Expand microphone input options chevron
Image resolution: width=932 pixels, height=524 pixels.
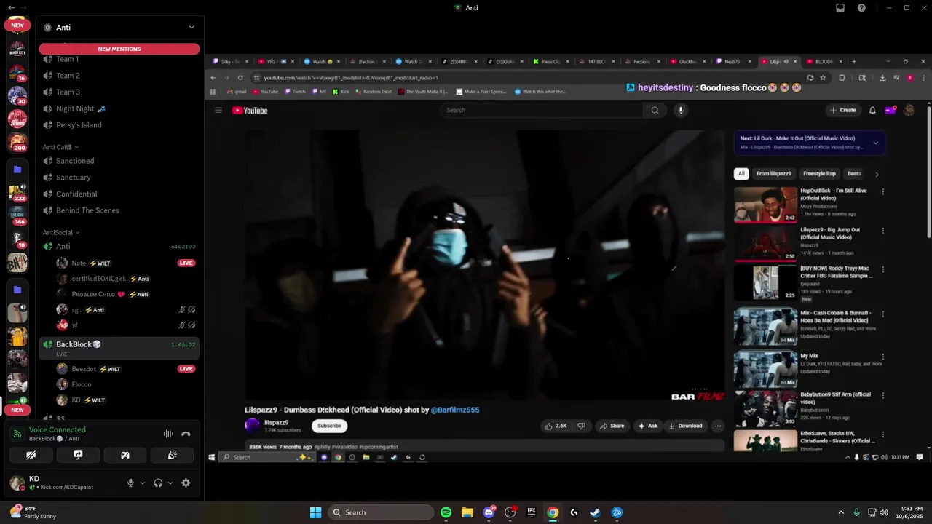pos(143,483)
